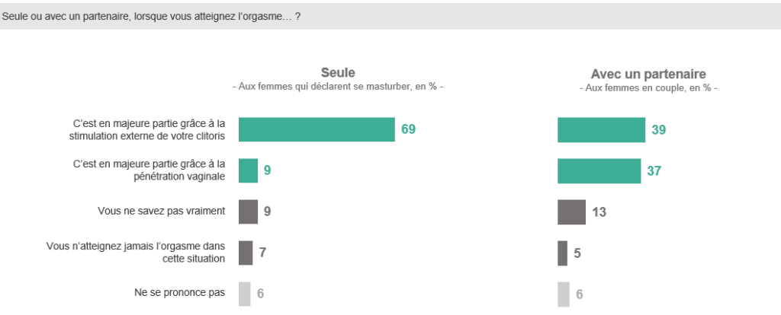Viewport: 781px width, 315px height.
Task: Click the 'Aux femmes en couple, en %' subtitle
Action: click(648, 88)
